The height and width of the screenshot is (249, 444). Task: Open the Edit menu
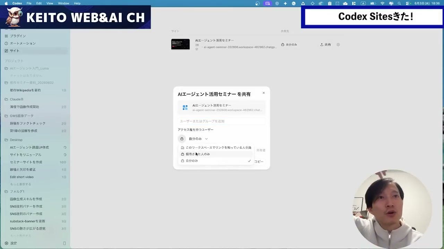coord(39,3)
